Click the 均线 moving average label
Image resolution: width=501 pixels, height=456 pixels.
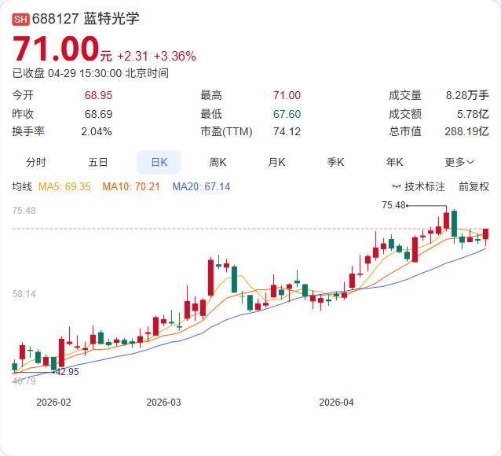22,186
